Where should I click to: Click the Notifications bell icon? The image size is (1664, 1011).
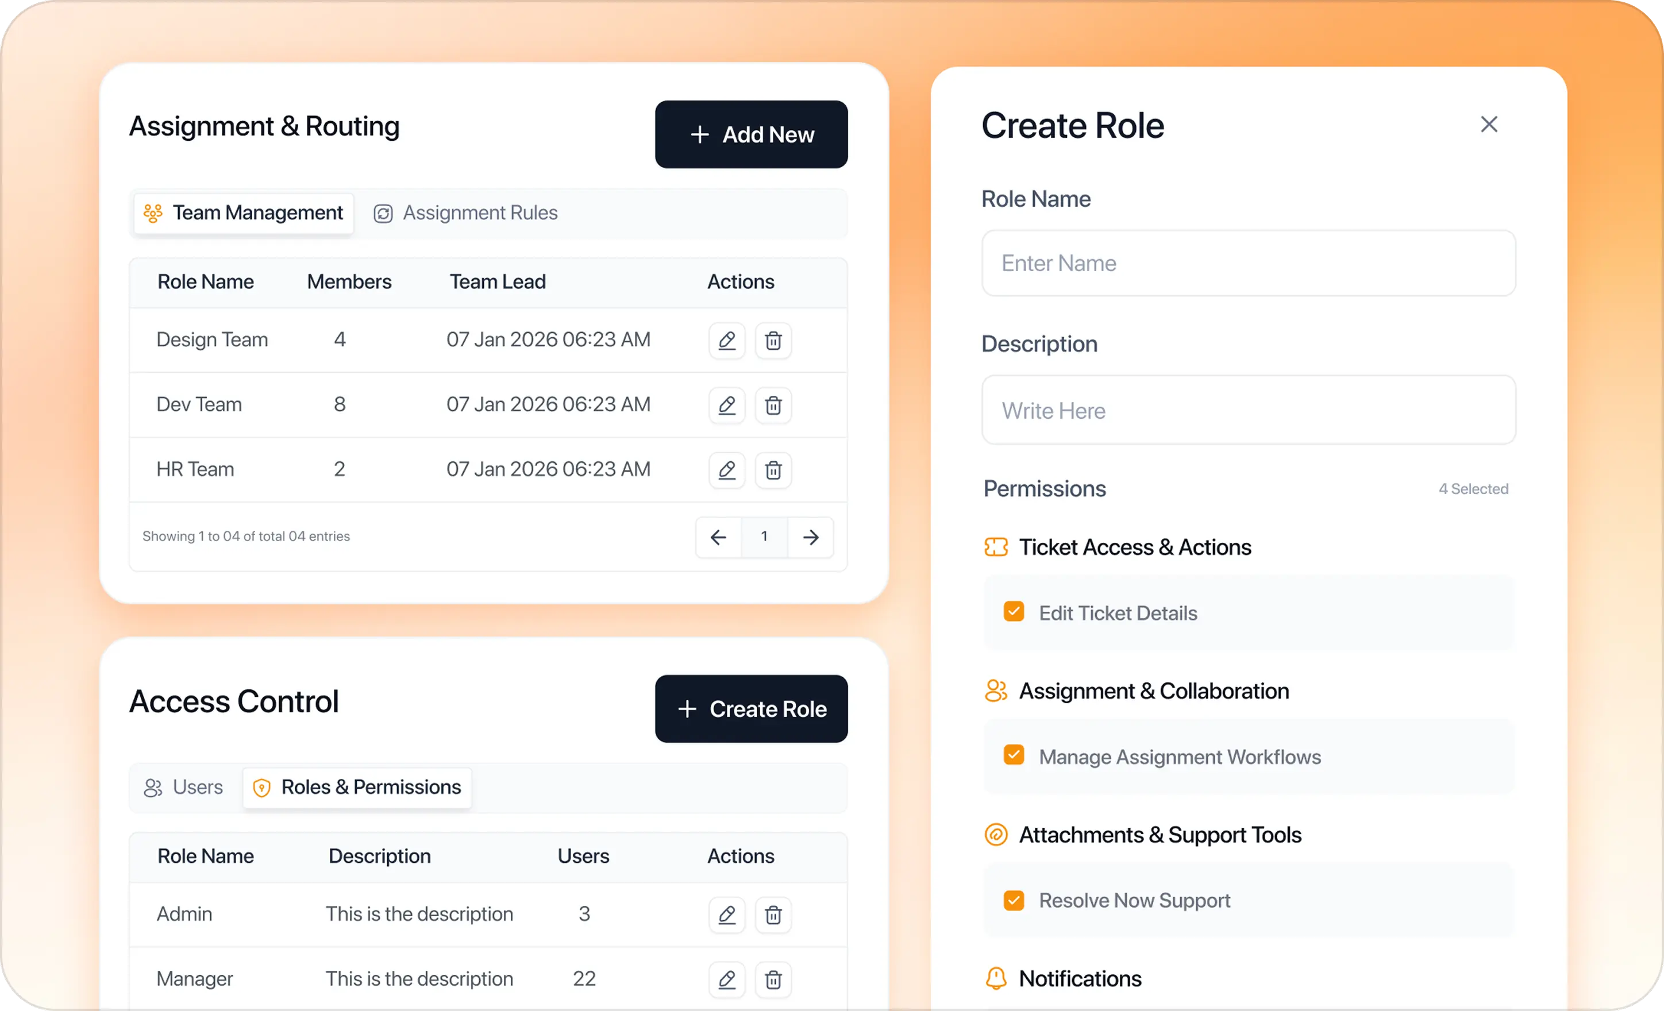coord(996,979)
